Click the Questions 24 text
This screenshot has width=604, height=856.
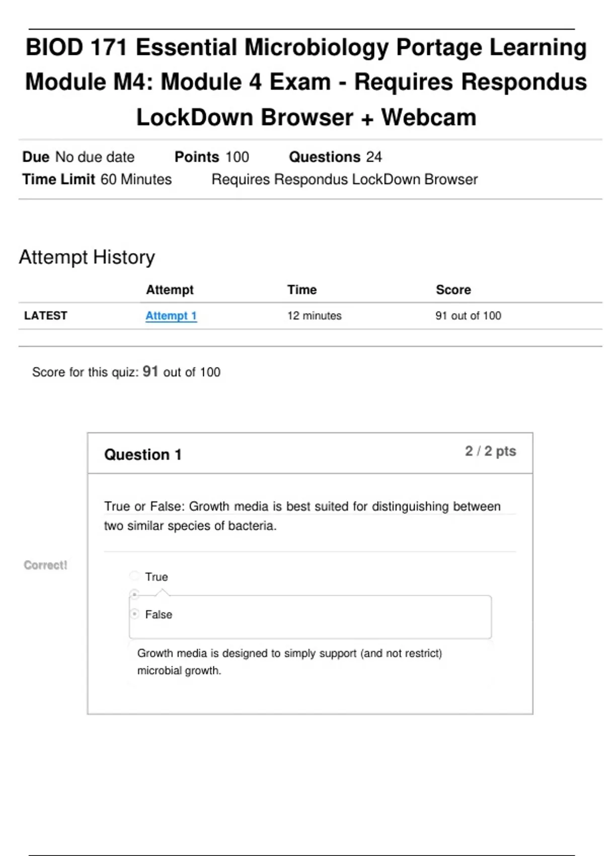pos(335,157)
